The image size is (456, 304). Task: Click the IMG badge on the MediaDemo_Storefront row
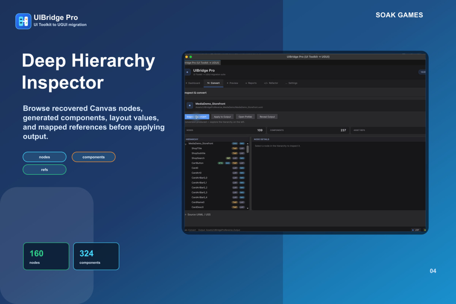tap(242, 144)
